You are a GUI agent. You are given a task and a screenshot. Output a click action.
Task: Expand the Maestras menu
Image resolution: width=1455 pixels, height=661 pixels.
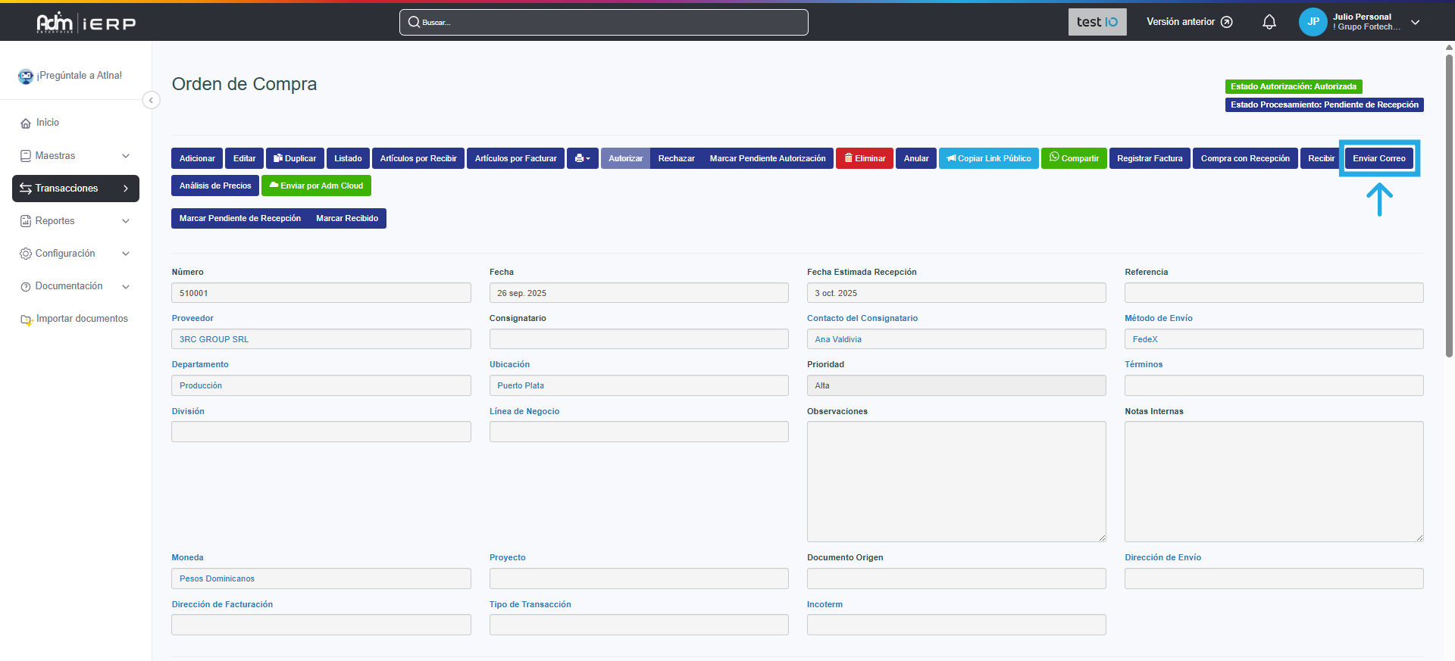coord(75,156)
